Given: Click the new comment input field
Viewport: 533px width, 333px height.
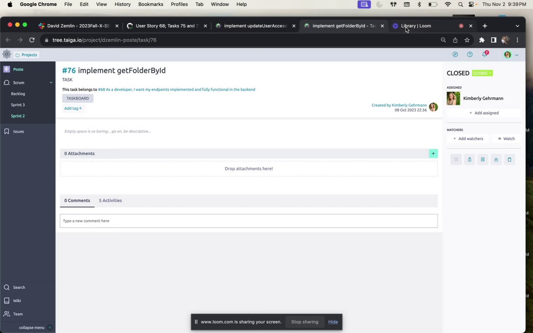Looking at the screenshot, I should pyautogui.click(x=249, y=221).
